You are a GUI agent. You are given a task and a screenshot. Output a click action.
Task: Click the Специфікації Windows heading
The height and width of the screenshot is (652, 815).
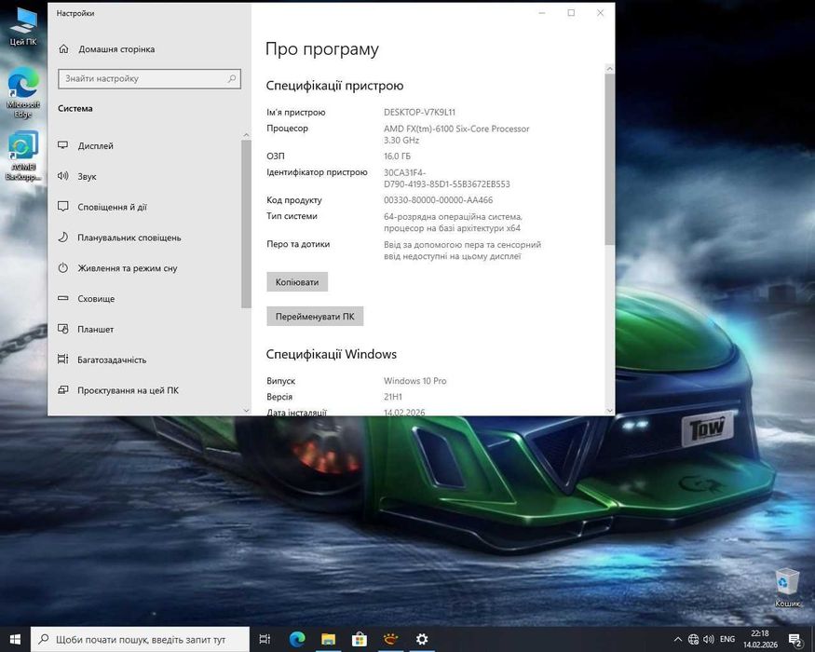tap(331, 354)
